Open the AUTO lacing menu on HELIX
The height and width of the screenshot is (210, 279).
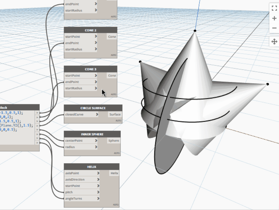(116, 205)
